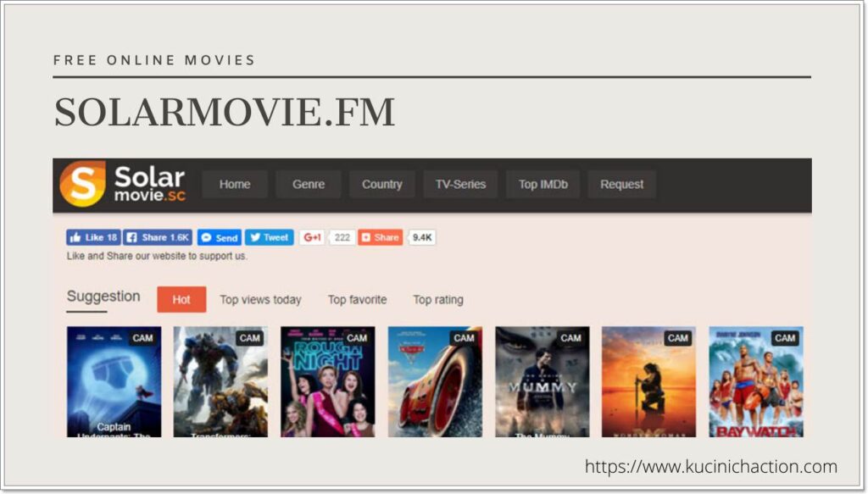This screenshot has height=494, width=868.
Task: Switch to Top views today tab
Action: [260, 299]
